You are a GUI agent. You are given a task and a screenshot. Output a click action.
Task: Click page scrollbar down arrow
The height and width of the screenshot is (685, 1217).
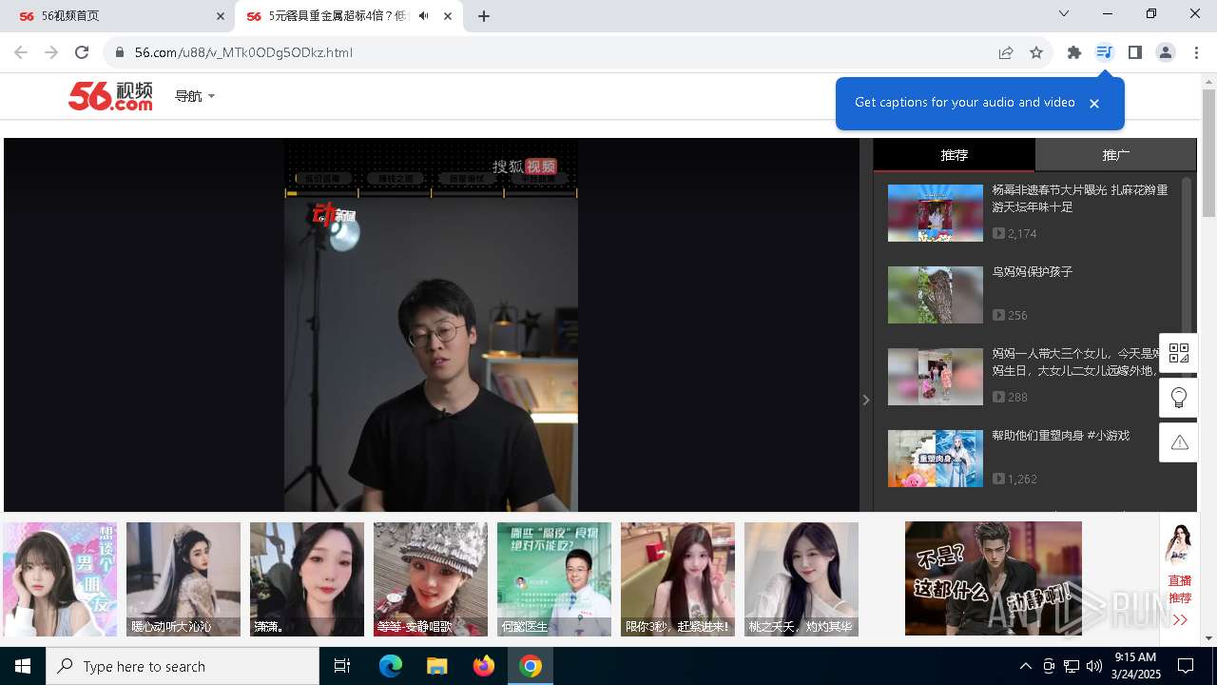(x=1208, y=638)
